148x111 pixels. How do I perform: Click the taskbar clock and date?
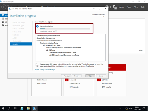(x=137, y=109)
